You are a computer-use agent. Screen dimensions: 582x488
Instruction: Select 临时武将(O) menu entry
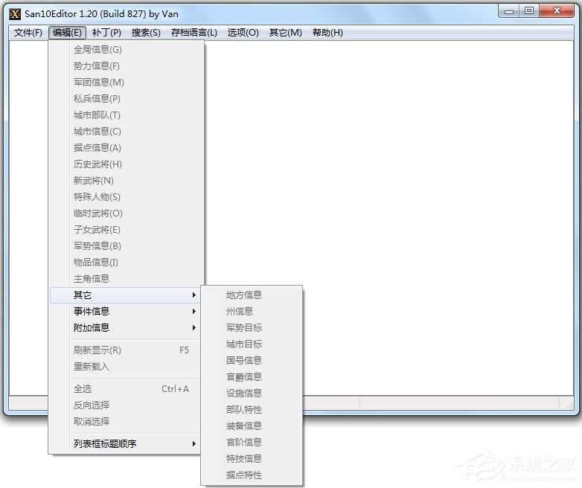pos(127,213)
